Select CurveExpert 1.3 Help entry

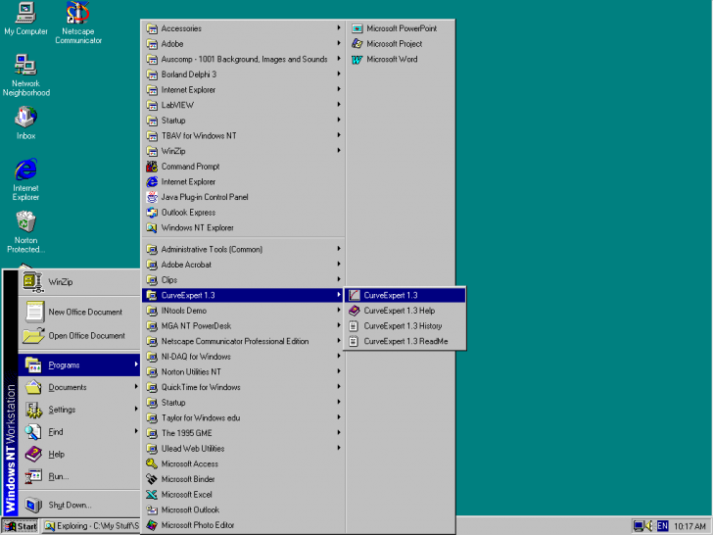pyautogui.click(x=399, y=311)
